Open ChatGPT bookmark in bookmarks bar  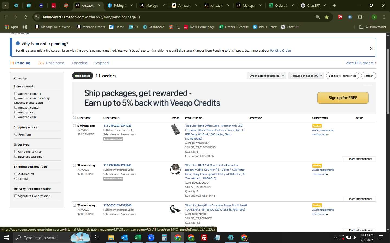(x=290, y=27)
